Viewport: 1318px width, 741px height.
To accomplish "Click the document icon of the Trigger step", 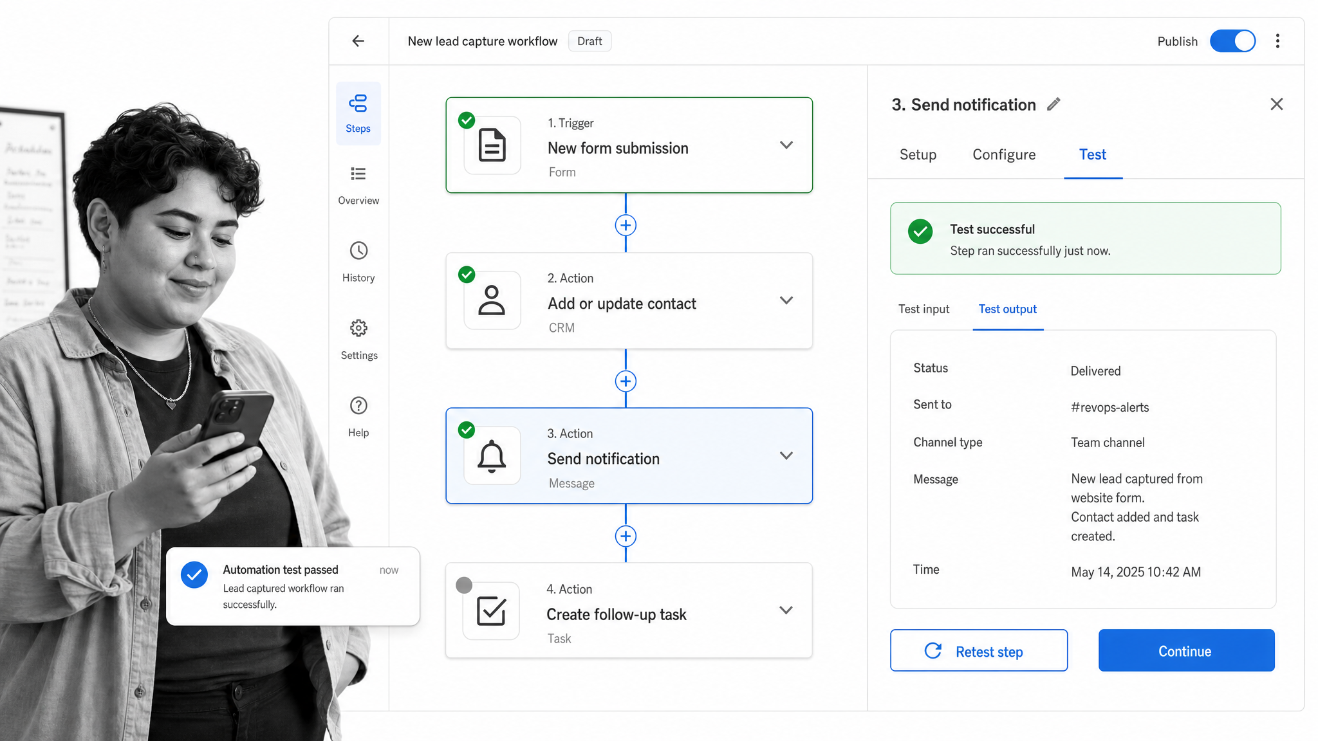I will (x=492, y=145).
